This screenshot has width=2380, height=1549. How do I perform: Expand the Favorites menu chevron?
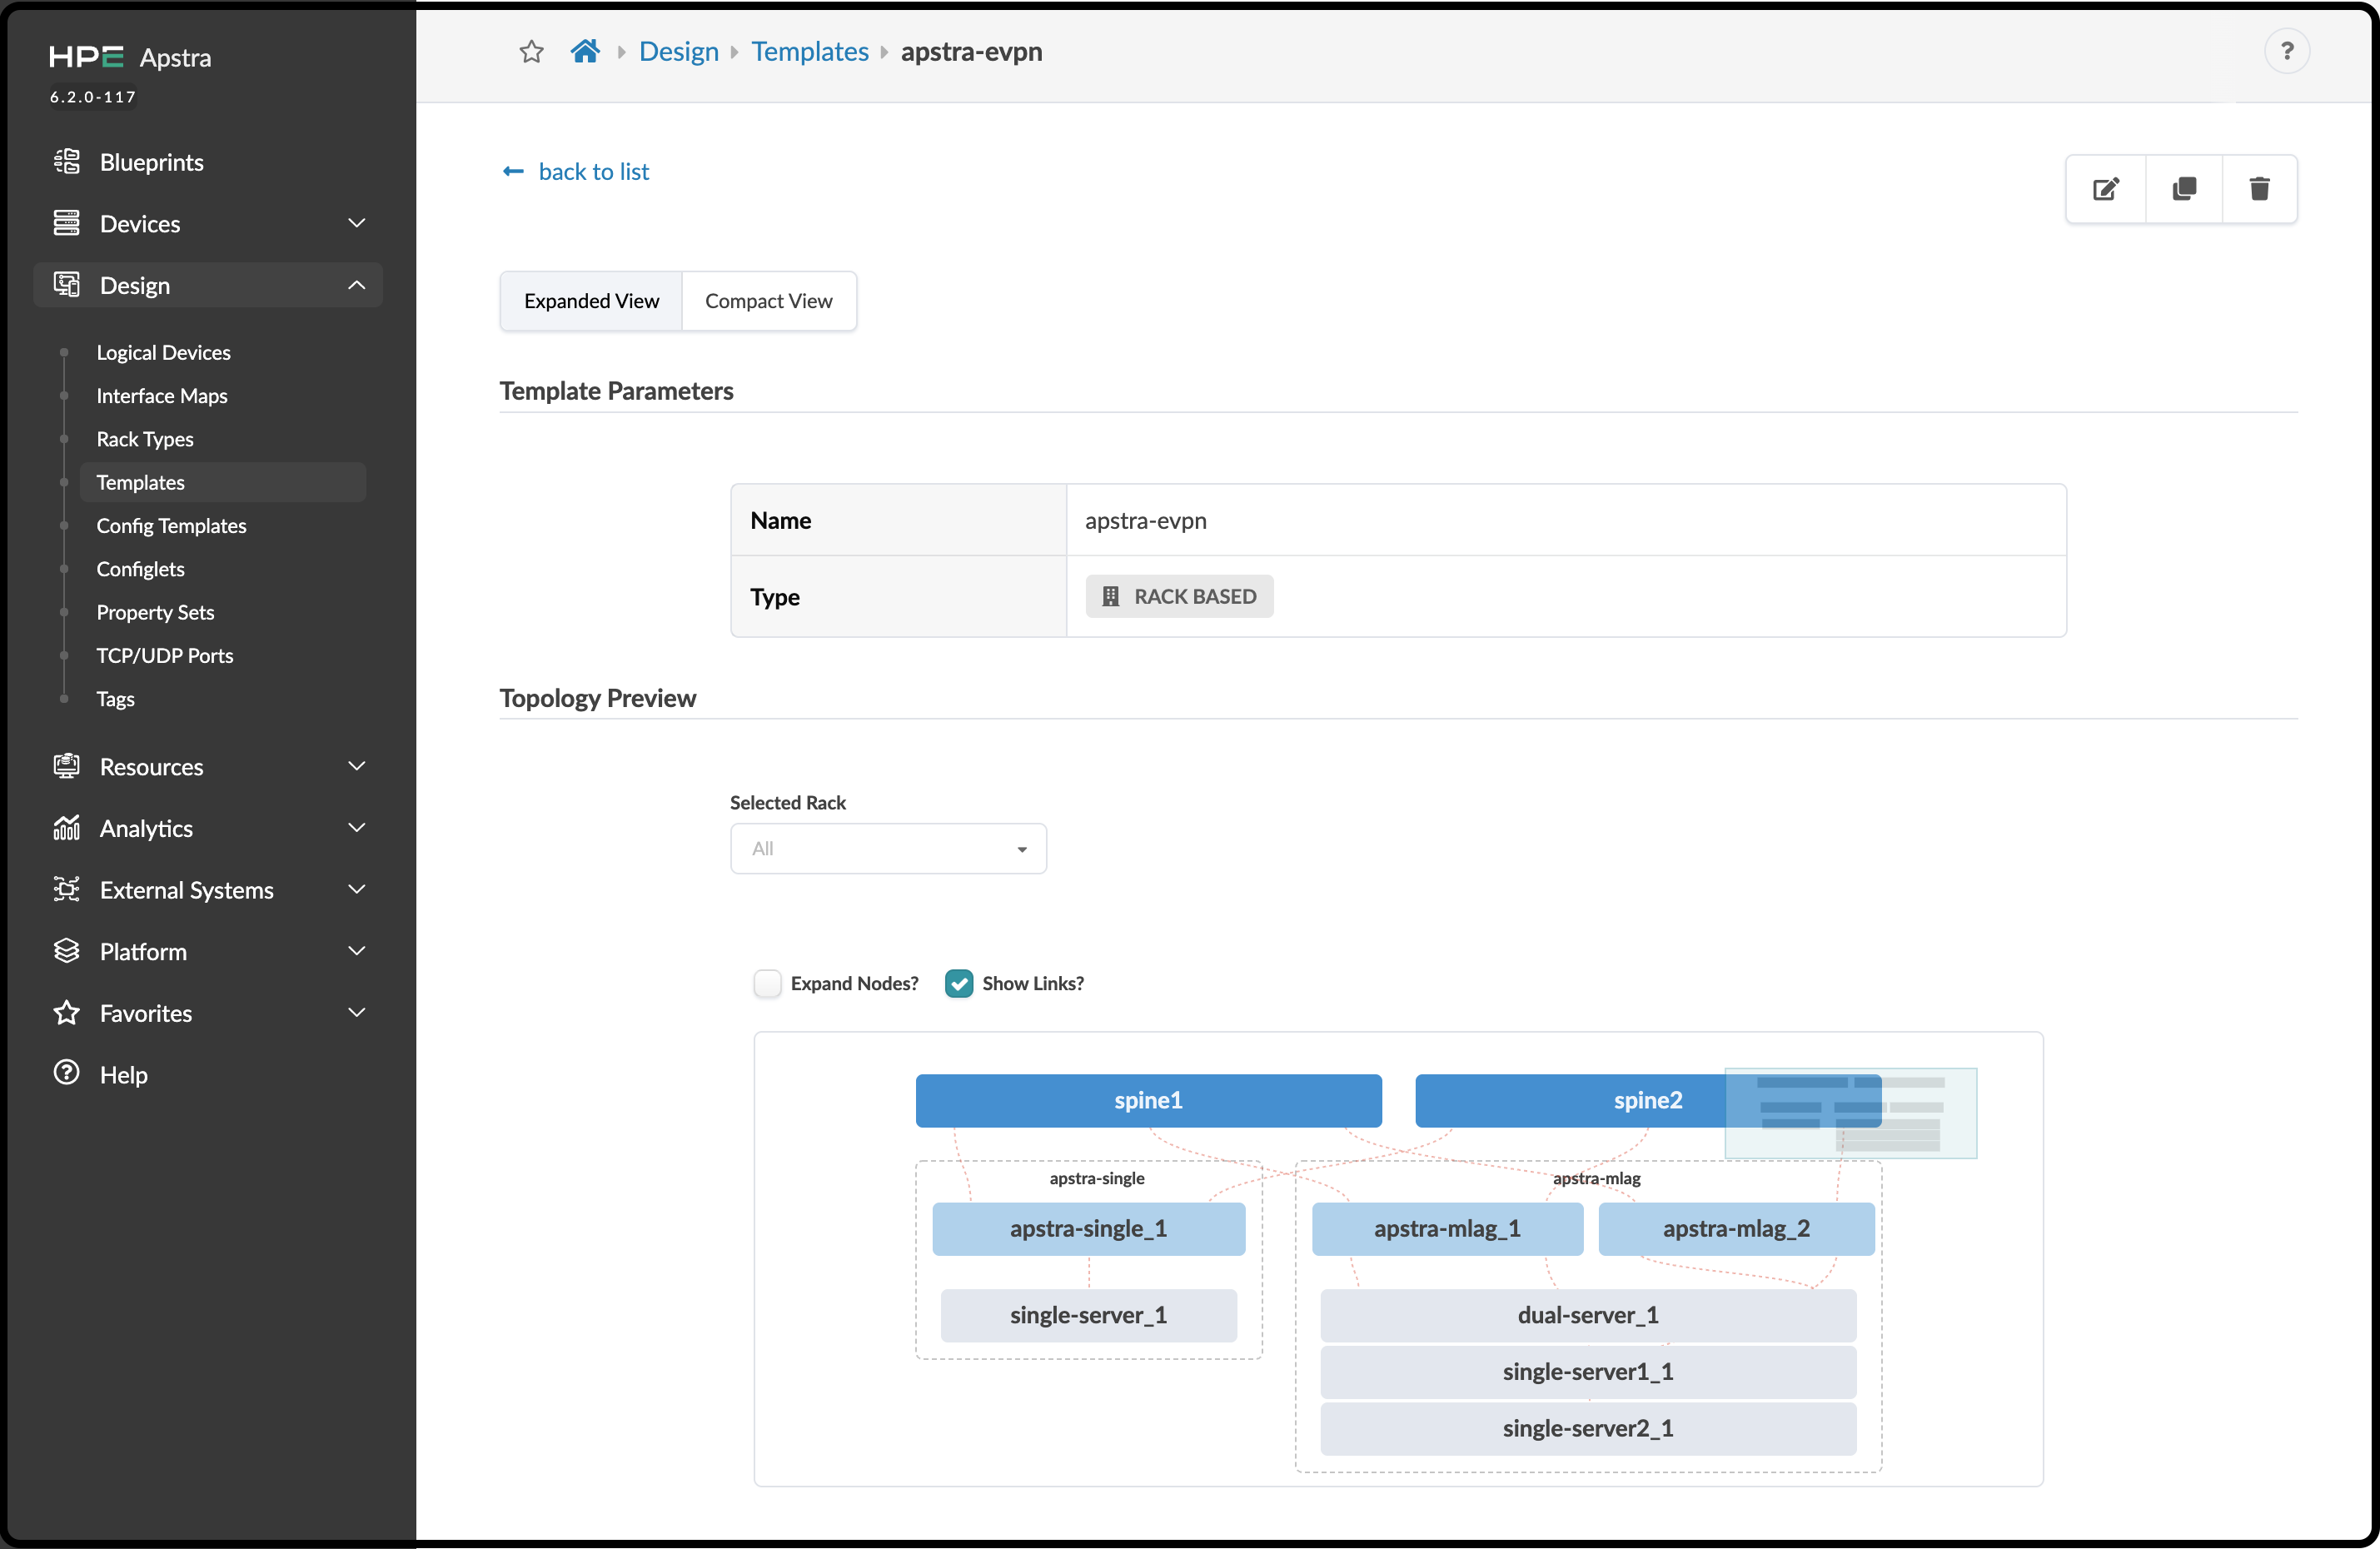[x=357, y=1012]
